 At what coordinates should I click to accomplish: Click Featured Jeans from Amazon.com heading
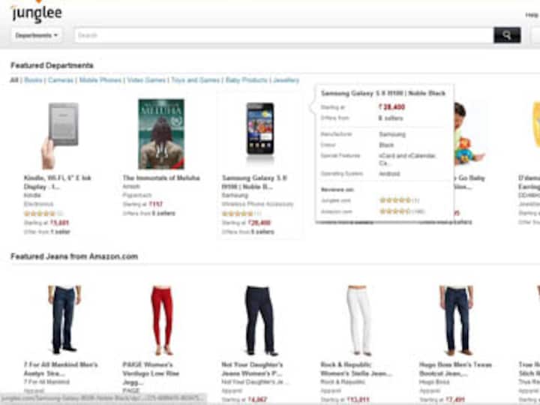(74, 256)
